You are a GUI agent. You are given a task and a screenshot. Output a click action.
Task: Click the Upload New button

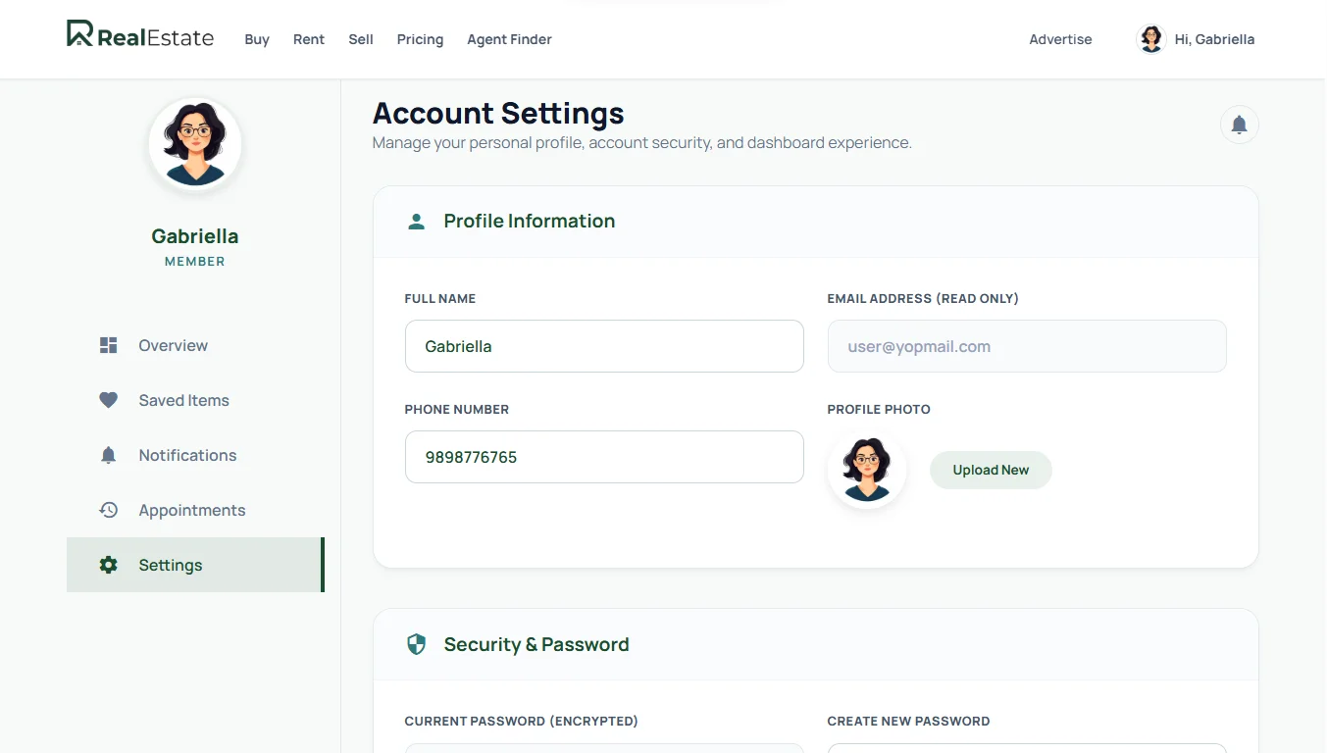click(991, 470)
